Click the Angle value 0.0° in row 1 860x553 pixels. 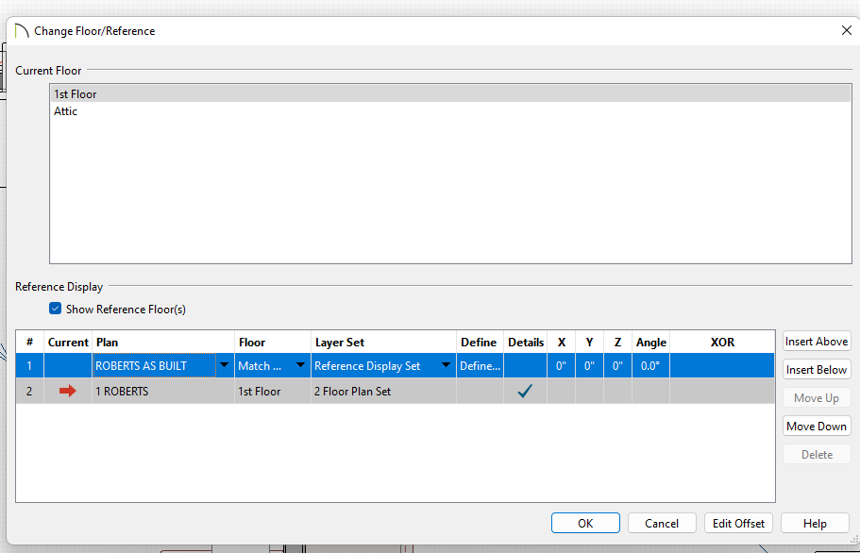pyautogui.click(x=650, y=366)
